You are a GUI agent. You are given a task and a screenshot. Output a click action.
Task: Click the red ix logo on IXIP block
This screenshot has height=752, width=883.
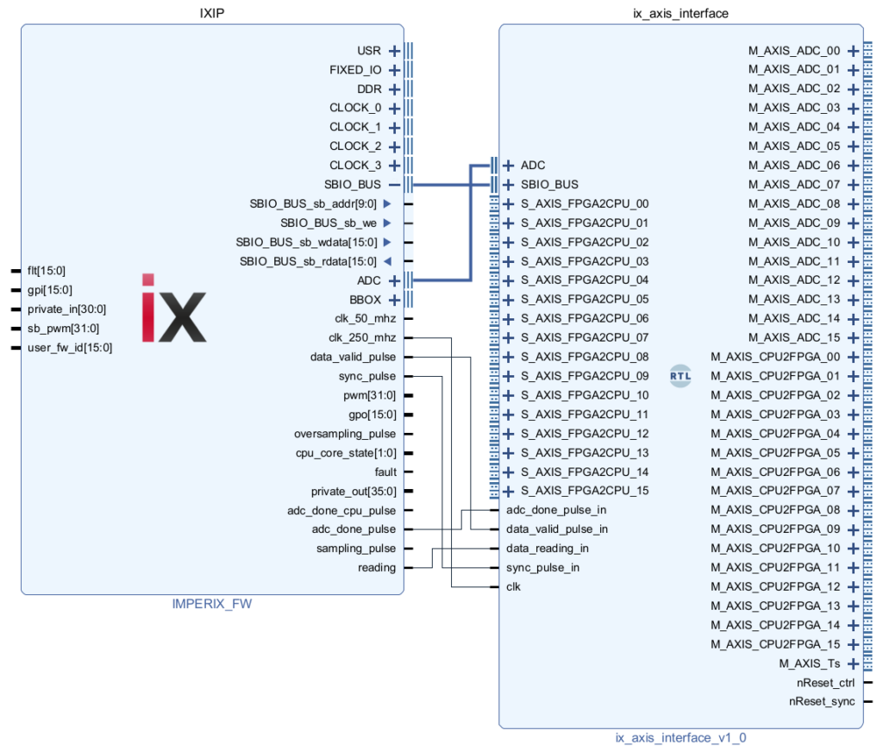point(173,308)
